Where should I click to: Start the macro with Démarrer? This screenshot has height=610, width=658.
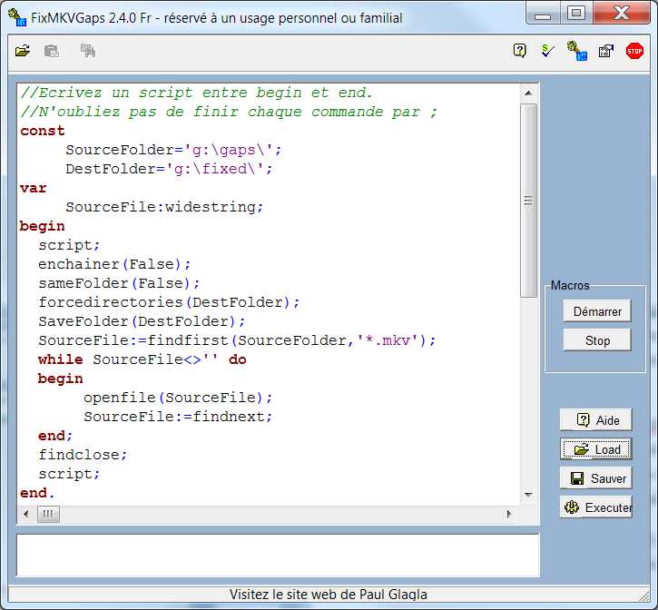(x=596, y=311)
